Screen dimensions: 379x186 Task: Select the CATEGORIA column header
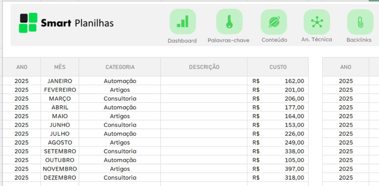120,67
